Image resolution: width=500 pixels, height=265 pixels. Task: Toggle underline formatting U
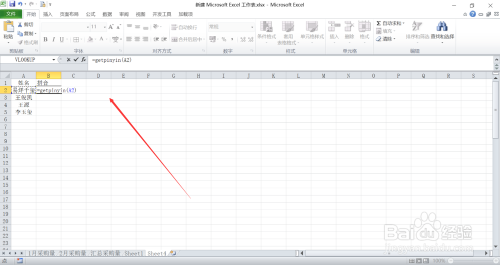tap(61, 39)
